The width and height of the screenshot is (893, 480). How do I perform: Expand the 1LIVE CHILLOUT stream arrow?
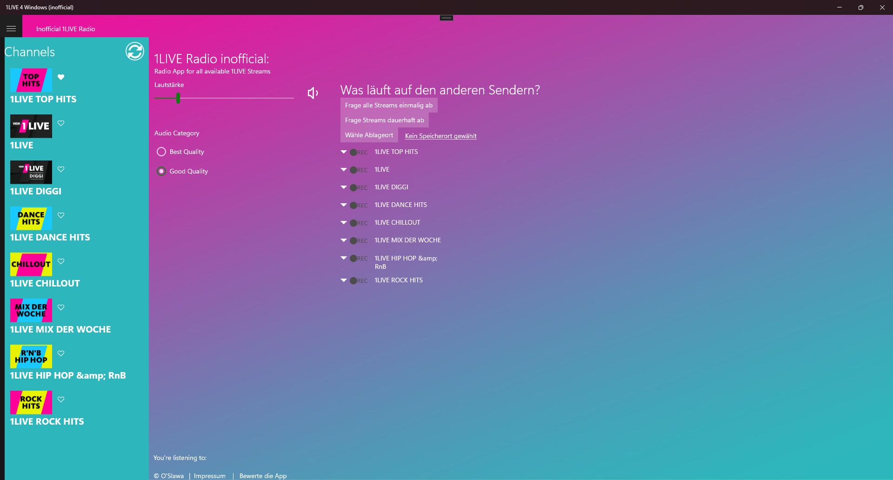pyautogui.click(x=344, y=222)
